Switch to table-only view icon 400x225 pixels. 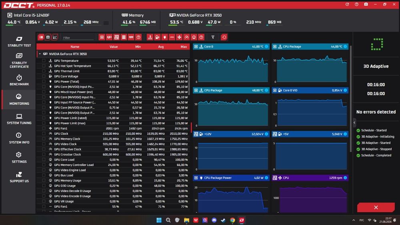click(x=48, y=37)
